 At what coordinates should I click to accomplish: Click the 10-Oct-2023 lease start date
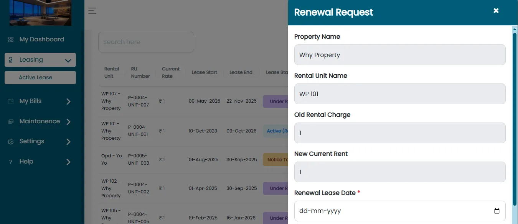[x=203, y=131]
